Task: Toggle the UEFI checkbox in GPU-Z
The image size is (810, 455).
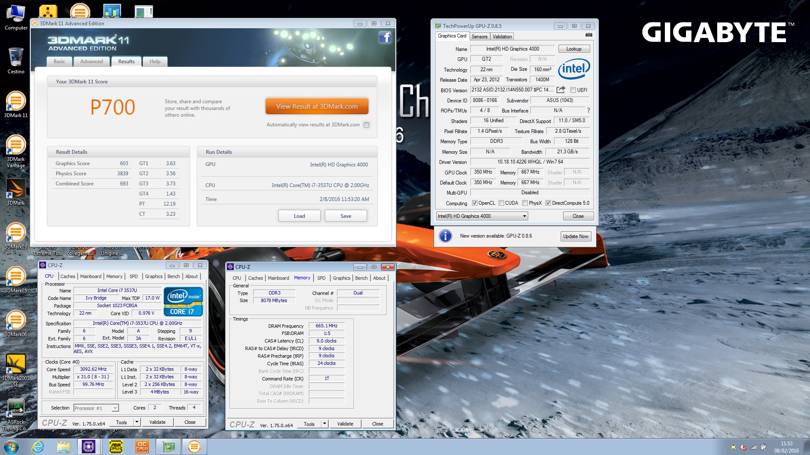Action: (573, 90)
